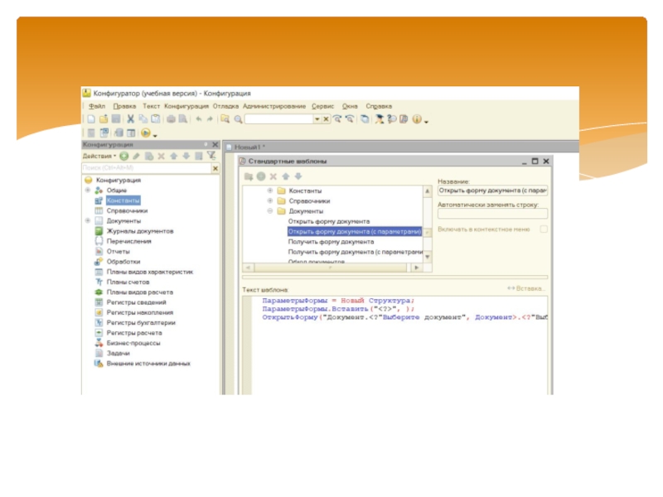Image resolution: width=663 pixels, height=497 pixels.
Task: Open the Отладка menu
Action: coord(225,106)
